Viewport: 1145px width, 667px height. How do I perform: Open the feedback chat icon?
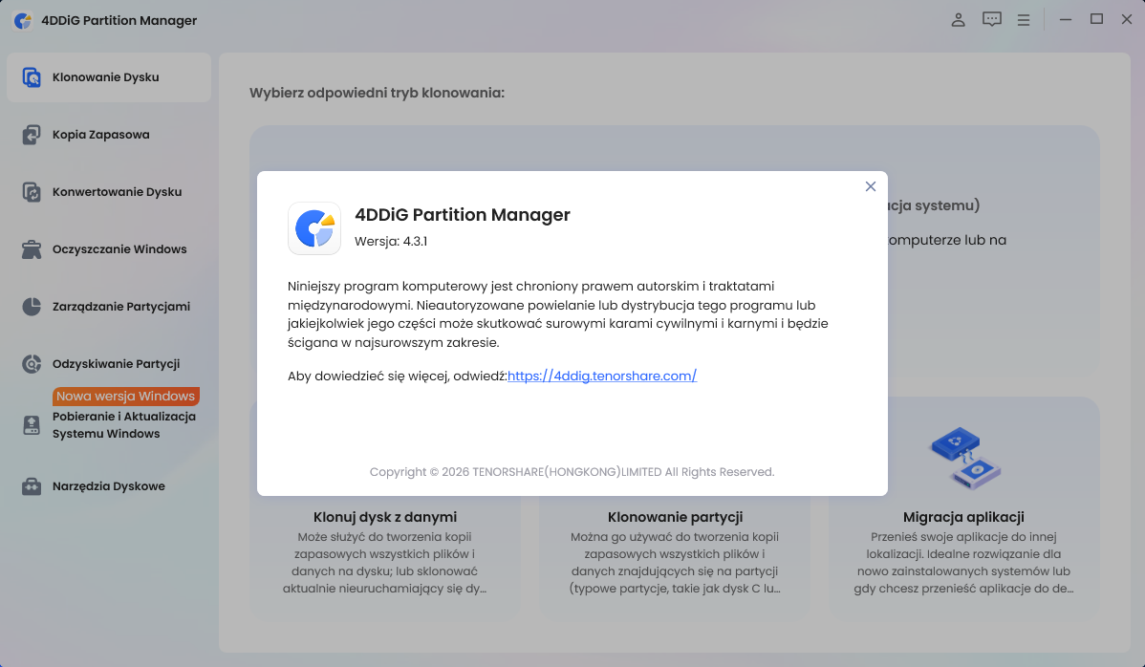click(x=992, y=20)
